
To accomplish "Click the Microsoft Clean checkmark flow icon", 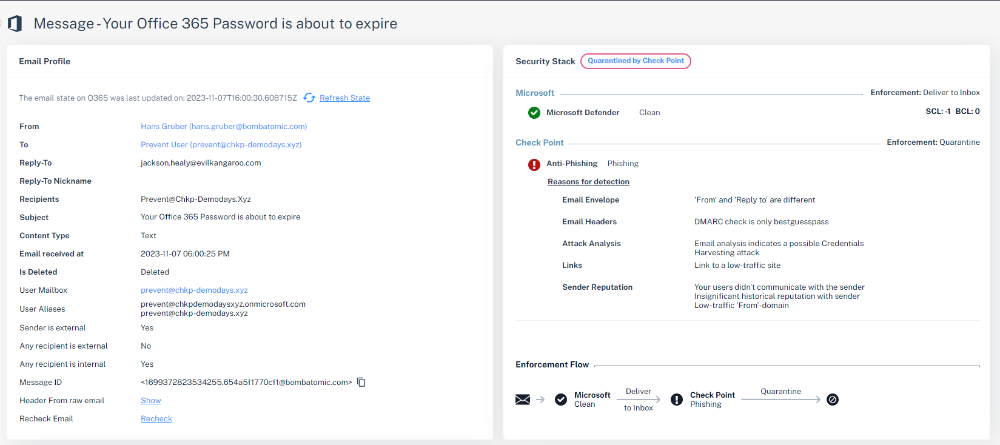I will coord(561,400).
